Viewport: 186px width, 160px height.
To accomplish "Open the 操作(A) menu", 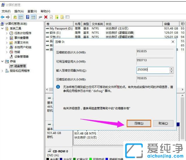I will pyautogui.click(x=19, y=11).
